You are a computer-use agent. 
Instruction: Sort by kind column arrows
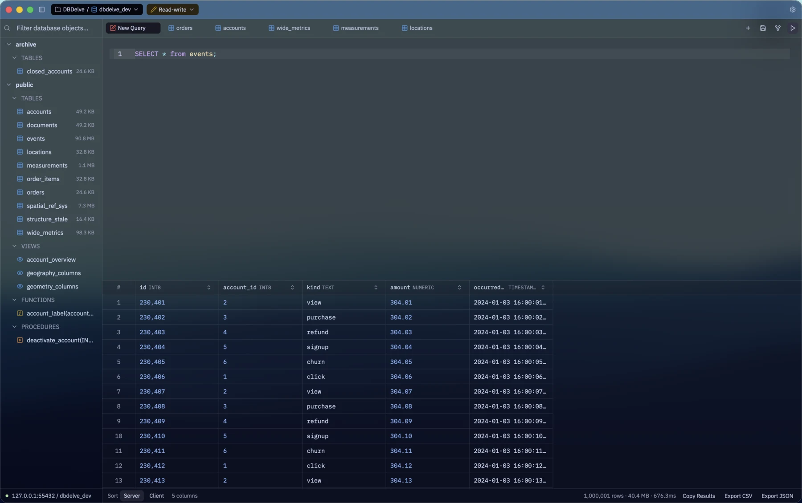pos(376,288)
